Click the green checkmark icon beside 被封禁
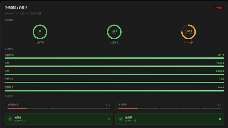 pyautogui.click(x=121, y=119)
